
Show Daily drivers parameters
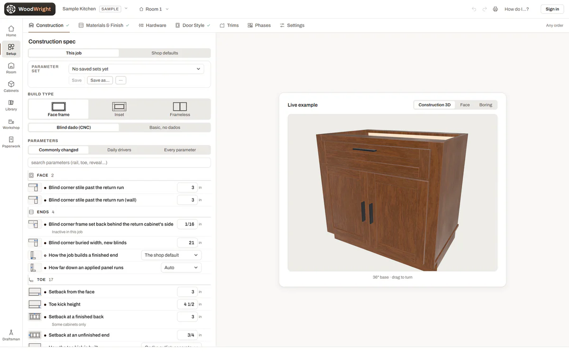pos(119,150)
